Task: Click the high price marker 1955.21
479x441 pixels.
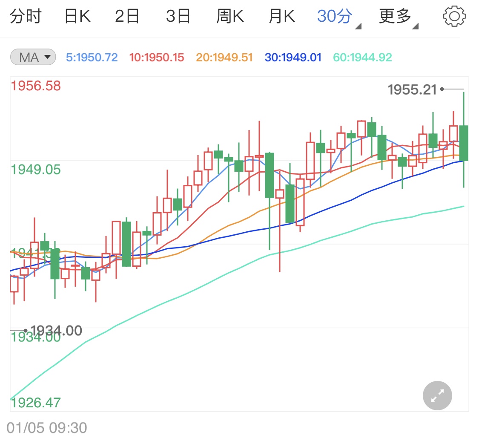Action: point(412,89)
